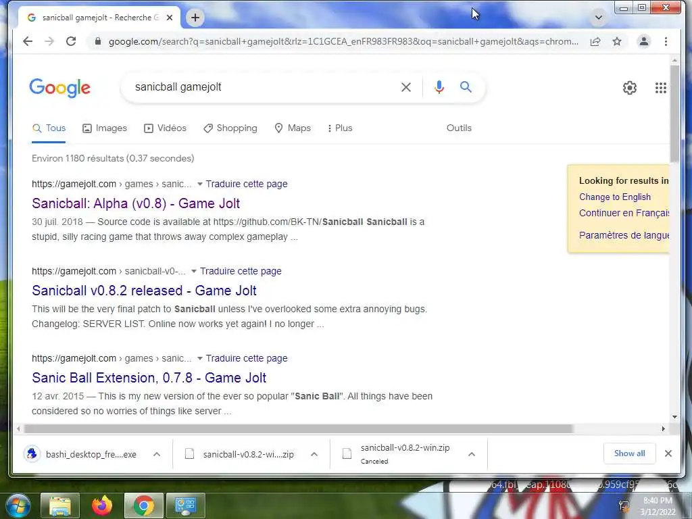The height and width of the screenshot is (519, 692).
Task: Click Traduire cette page for Sanic Ball Extension
Action: (x=246, y=358)
